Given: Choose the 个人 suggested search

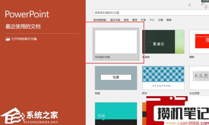Looking at the screenshot, I should (x=152, y=20).
